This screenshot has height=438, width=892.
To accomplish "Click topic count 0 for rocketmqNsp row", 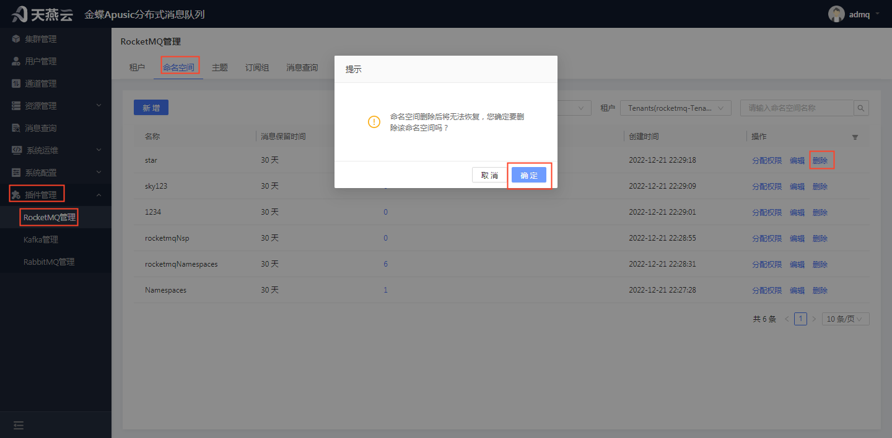I will (385, 238).
